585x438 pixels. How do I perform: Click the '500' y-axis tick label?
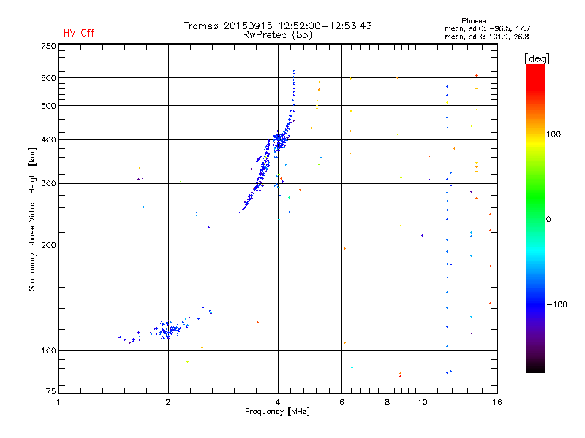click(x=48, y=106)
